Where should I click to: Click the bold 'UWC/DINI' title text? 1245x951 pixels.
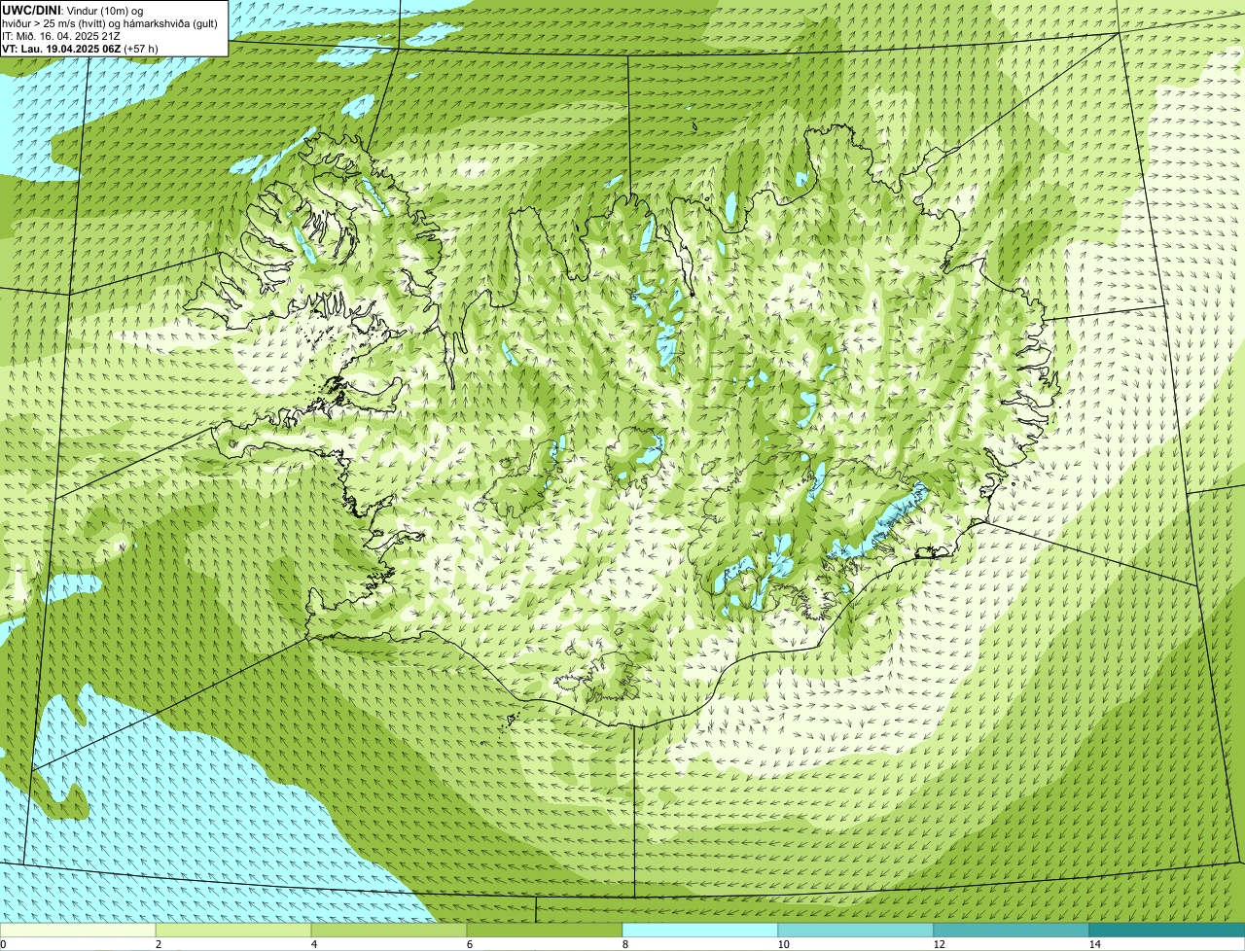click(31, 10)
